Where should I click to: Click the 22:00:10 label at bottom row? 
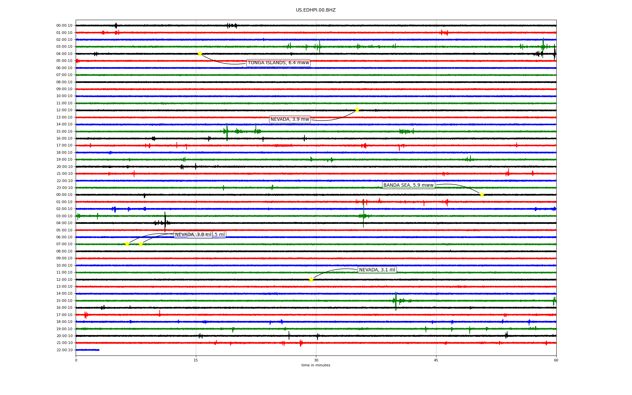tap(64, 350)
